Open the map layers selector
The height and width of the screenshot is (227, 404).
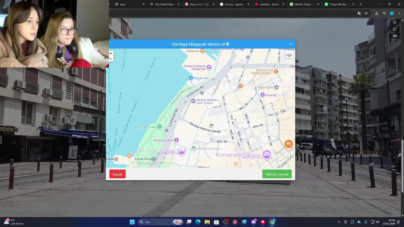(x=289, y=55)
